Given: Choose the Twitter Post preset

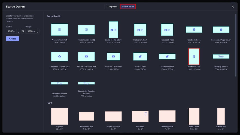Looking at the screenshot, I should pyautogui.click(x=140, y=56).
